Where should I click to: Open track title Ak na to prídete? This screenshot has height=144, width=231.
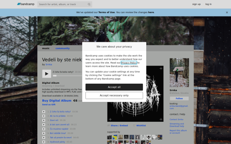pos(58,116)
